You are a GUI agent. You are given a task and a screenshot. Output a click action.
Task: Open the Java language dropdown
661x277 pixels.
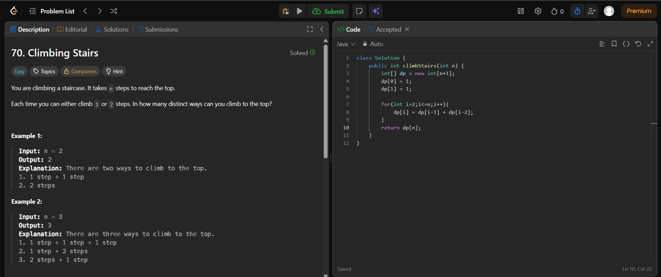coord(346,44)
